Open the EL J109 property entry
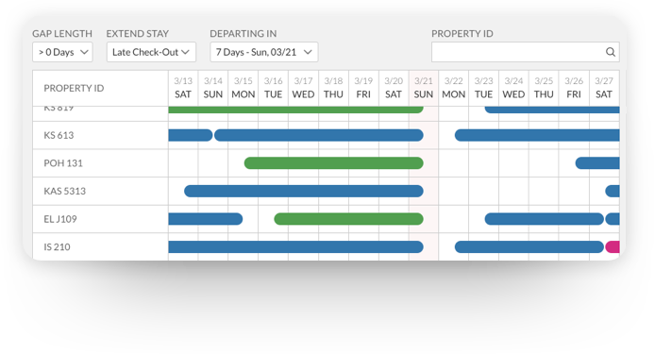Viewport: 655px width, 355px height. point(60,219)
